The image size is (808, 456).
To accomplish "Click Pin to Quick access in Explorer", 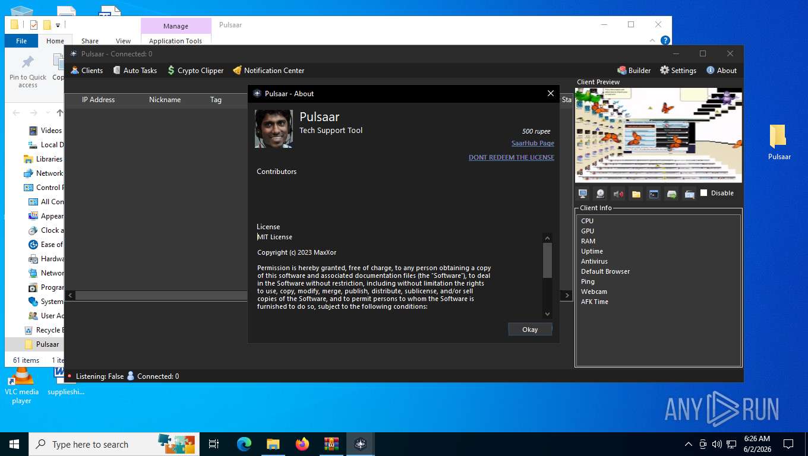I will point(27,72).
